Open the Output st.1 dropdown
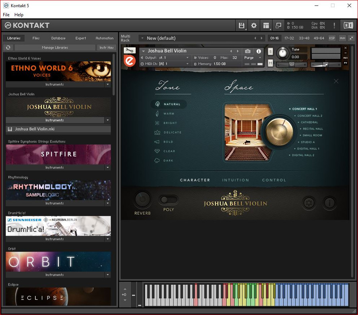The width and height of the screenshot is (358, 315). (x=165, y=58)
